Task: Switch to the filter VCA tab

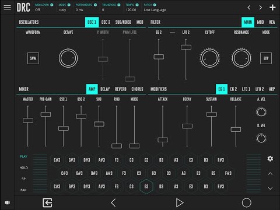Action: pyautogui.click(x=272, y=22)
